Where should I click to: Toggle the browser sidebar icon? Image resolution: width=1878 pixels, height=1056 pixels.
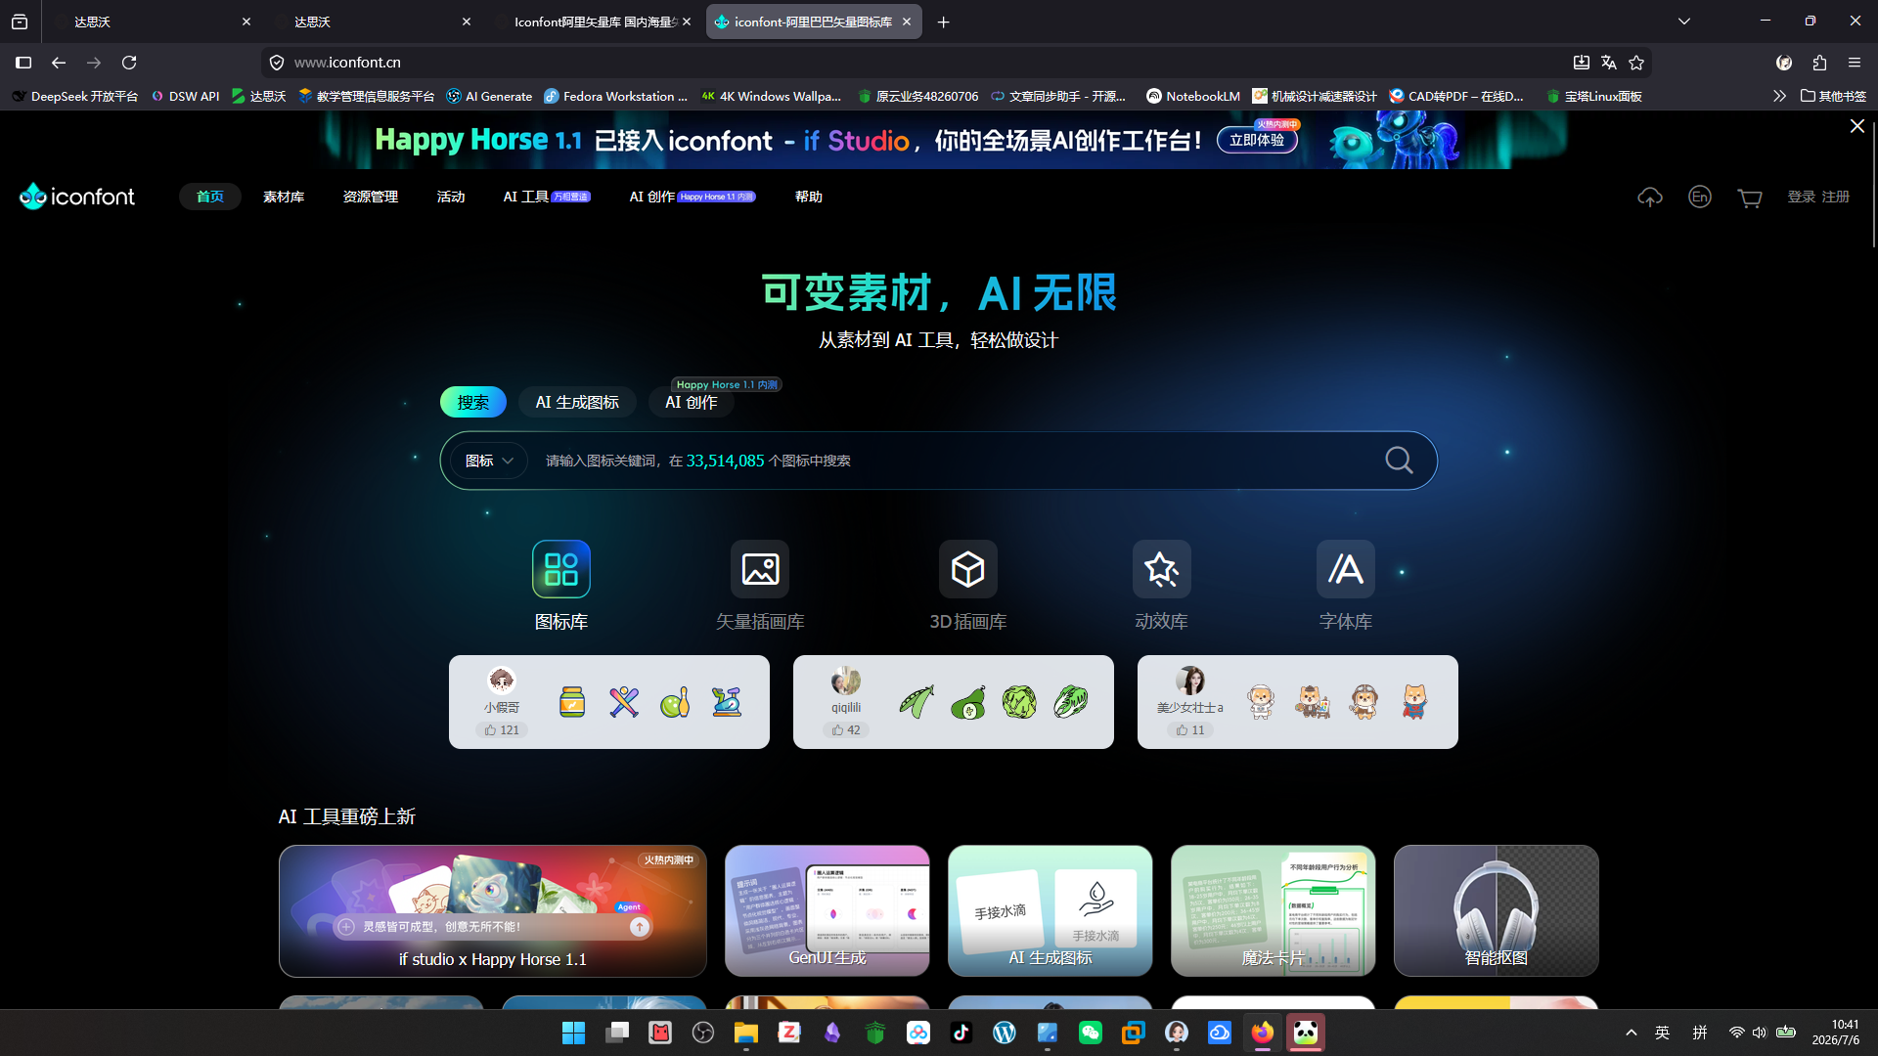point(23,63)
